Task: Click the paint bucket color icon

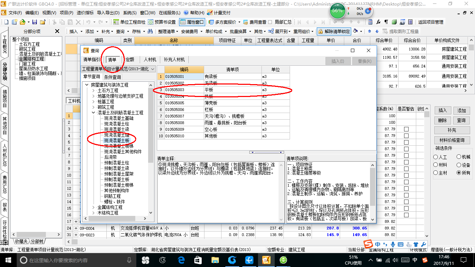Action: (x=355, y=31)
